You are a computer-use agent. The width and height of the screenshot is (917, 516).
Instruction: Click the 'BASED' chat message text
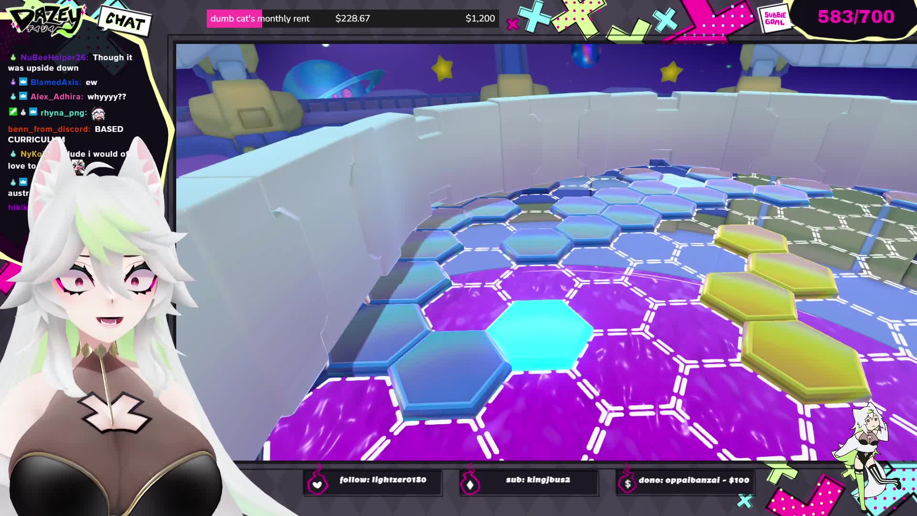click(x=109, y=129)
